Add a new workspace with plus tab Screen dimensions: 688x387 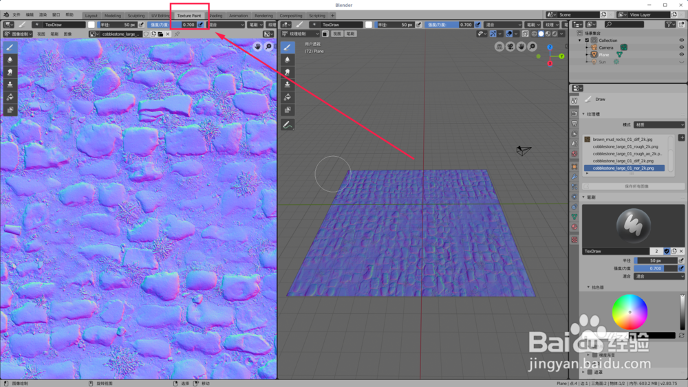pyautogui.click(x=332, y=15)
